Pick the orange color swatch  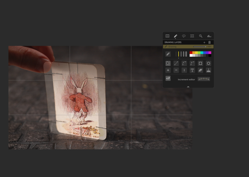point(194,53)
